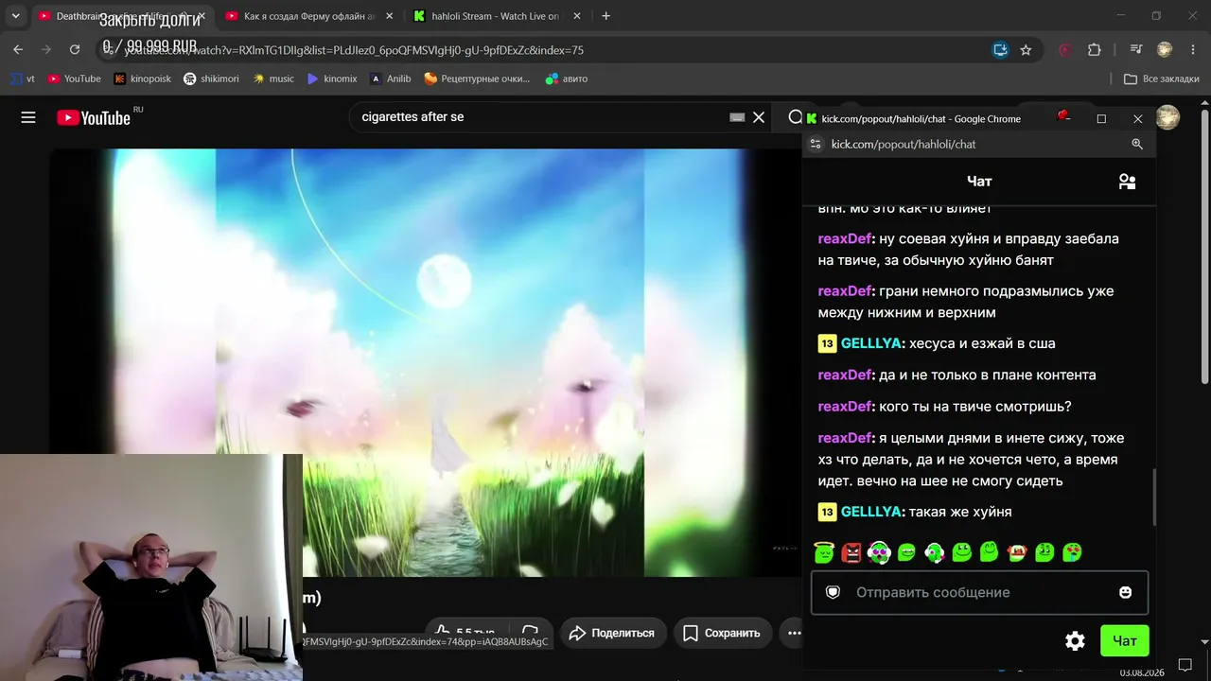Screen dimensions: 1211x681
Task: Reload the YouTube page
Action: coord(75,50)
